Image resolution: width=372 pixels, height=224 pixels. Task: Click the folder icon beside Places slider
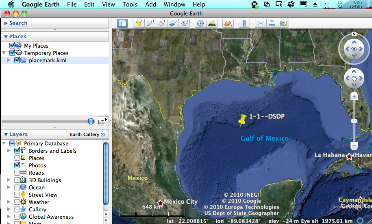[x=102, y=121]
